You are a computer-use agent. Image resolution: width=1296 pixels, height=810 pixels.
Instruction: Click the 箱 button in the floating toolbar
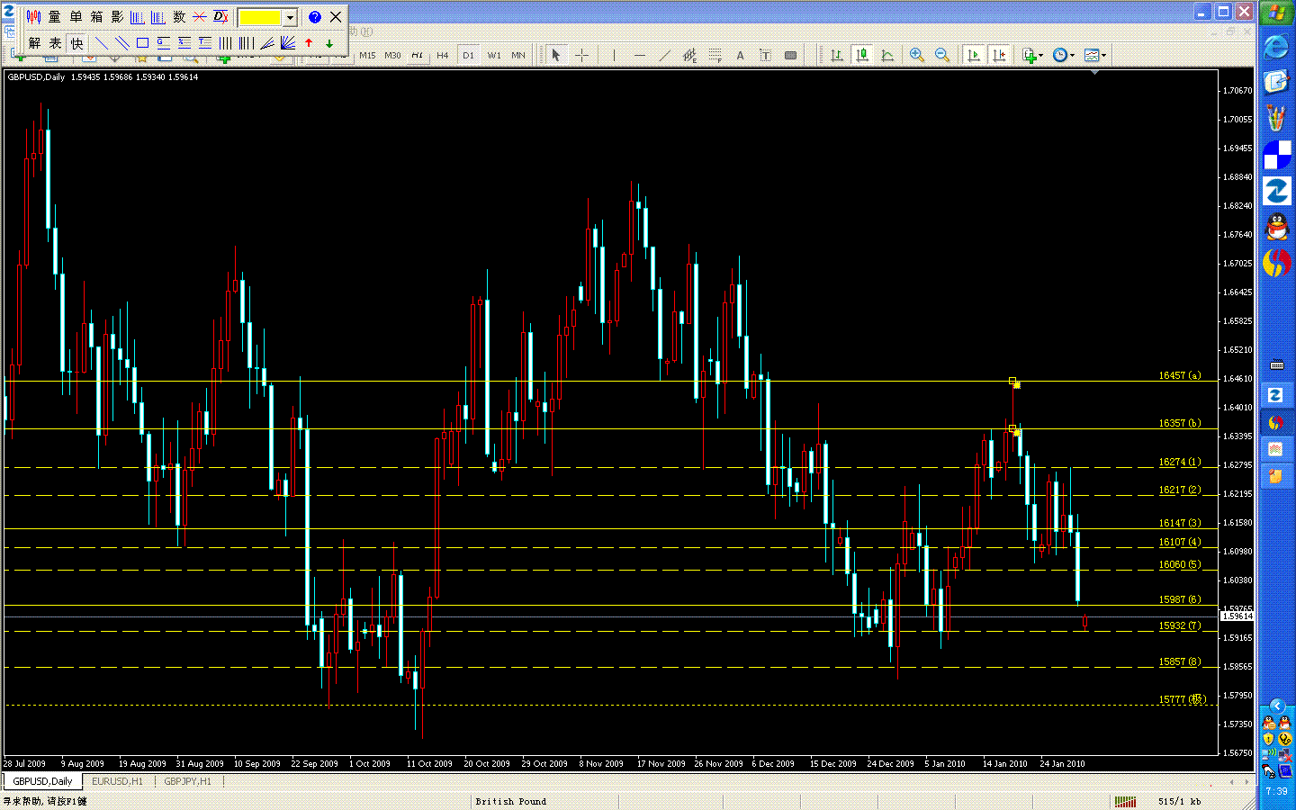tap(96, 17)
